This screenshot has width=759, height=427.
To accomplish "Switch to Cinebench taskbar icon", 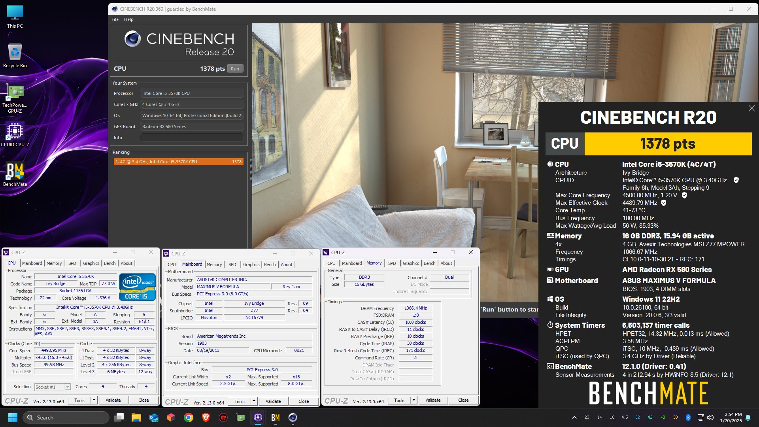I will click(293, 418).
